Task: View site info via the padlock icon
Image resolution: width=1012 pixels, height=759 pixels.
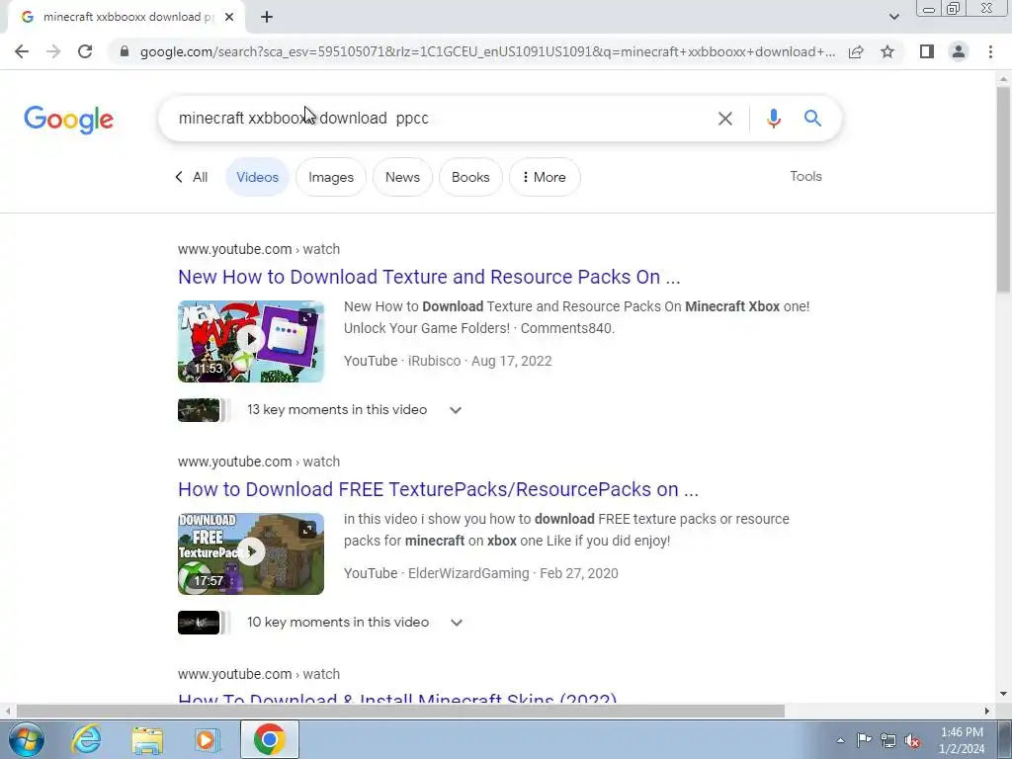Action: [x=125, y=51]
